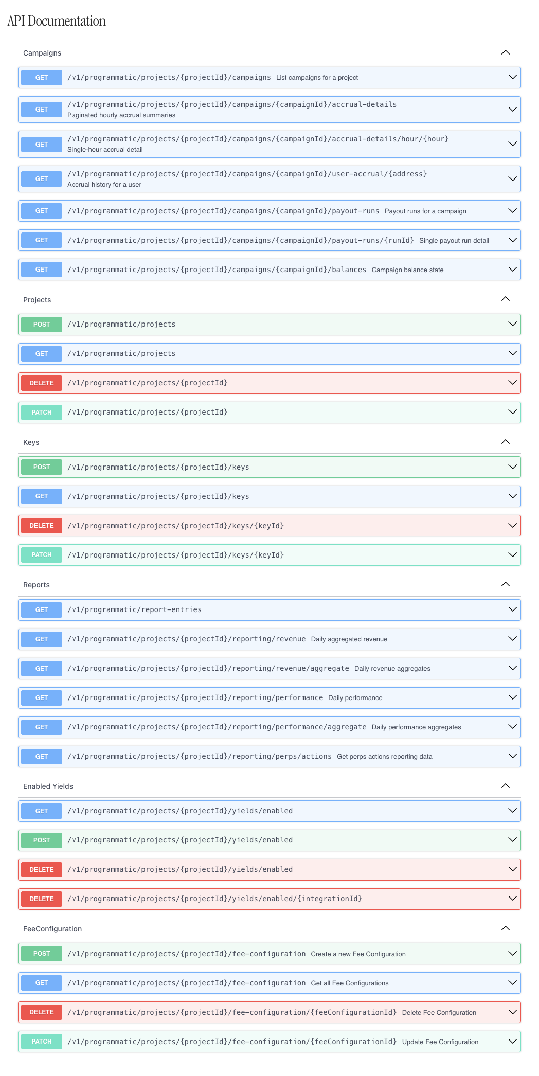The height and width of the screenshot is (1076, 539).
Task: Expand the Single payout run detail endpoint
Action: click(x=513, y=240)
